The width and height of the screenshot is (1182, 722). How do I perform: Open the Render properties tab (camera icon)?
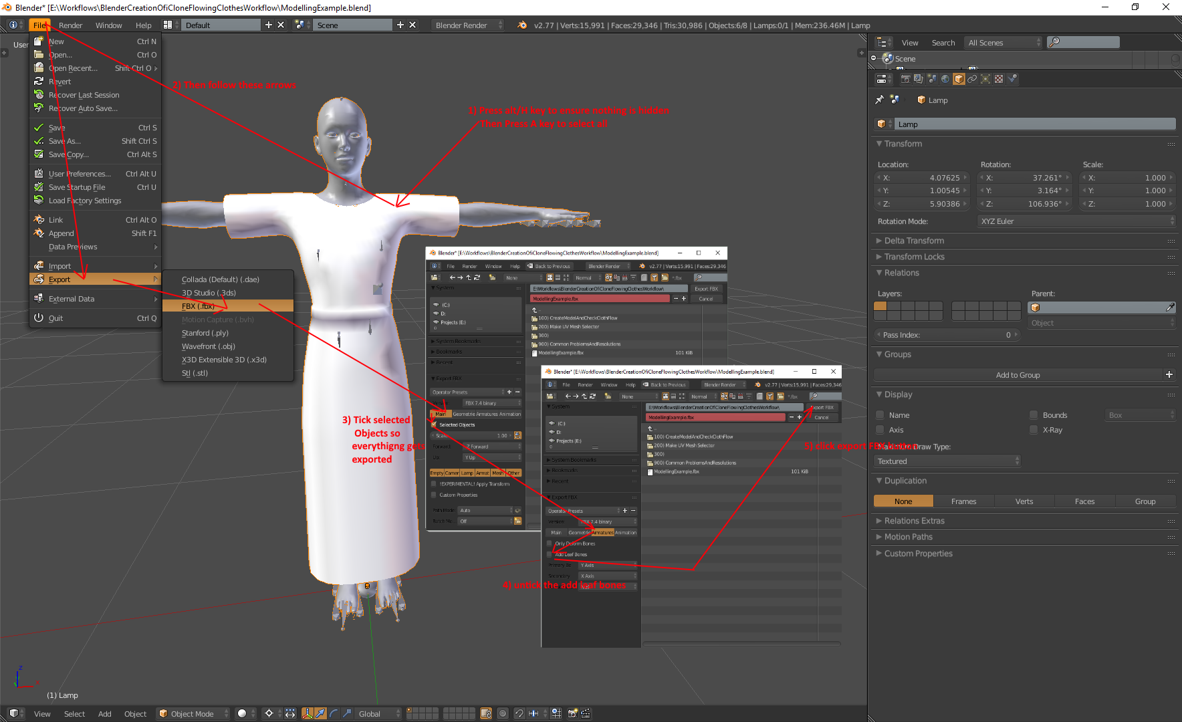click(905, 79)
